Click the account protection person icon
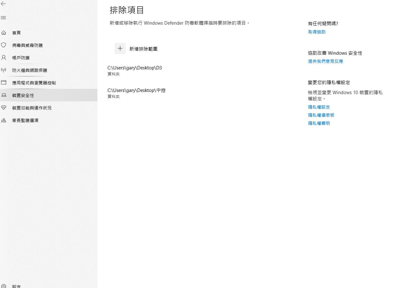The height and width of the screenshot is (288, 404). 4,58
